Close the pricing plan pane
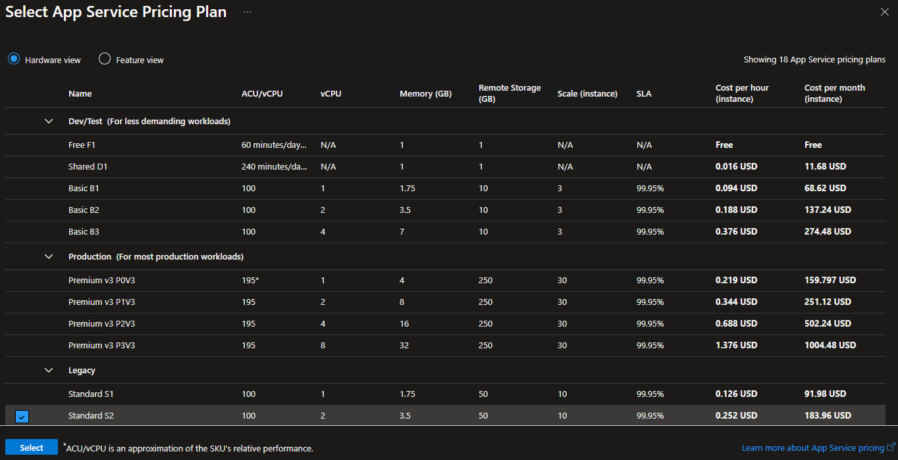The width and height of the screenshot is (898, 460). pyautogui.click(x=884, y=12)
